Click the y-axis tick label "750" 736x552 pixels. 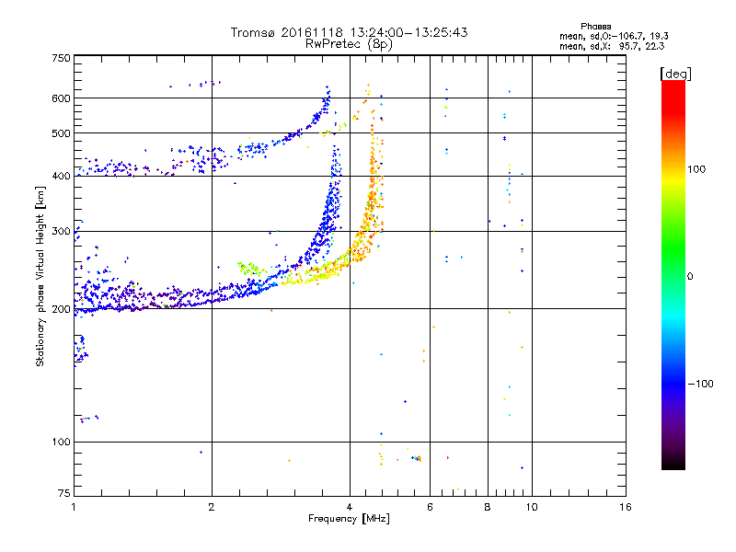point(61,58)
